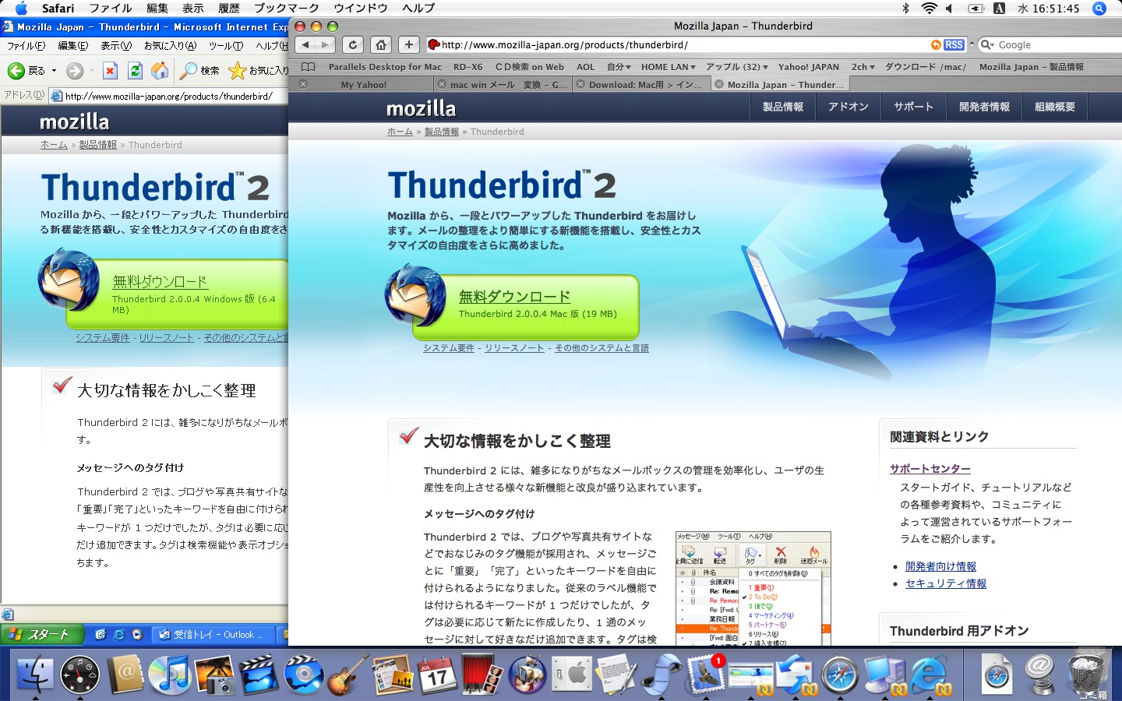The width and height of the screenshot is (1122, 701).
Task: Launch TextEdit from the Dock
Action: click(x=617, y=675)
